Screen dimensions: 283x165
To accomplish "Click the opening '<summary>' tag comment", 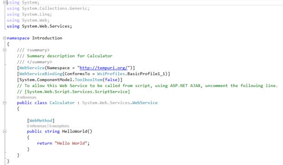I will click(x=38, y=50).
